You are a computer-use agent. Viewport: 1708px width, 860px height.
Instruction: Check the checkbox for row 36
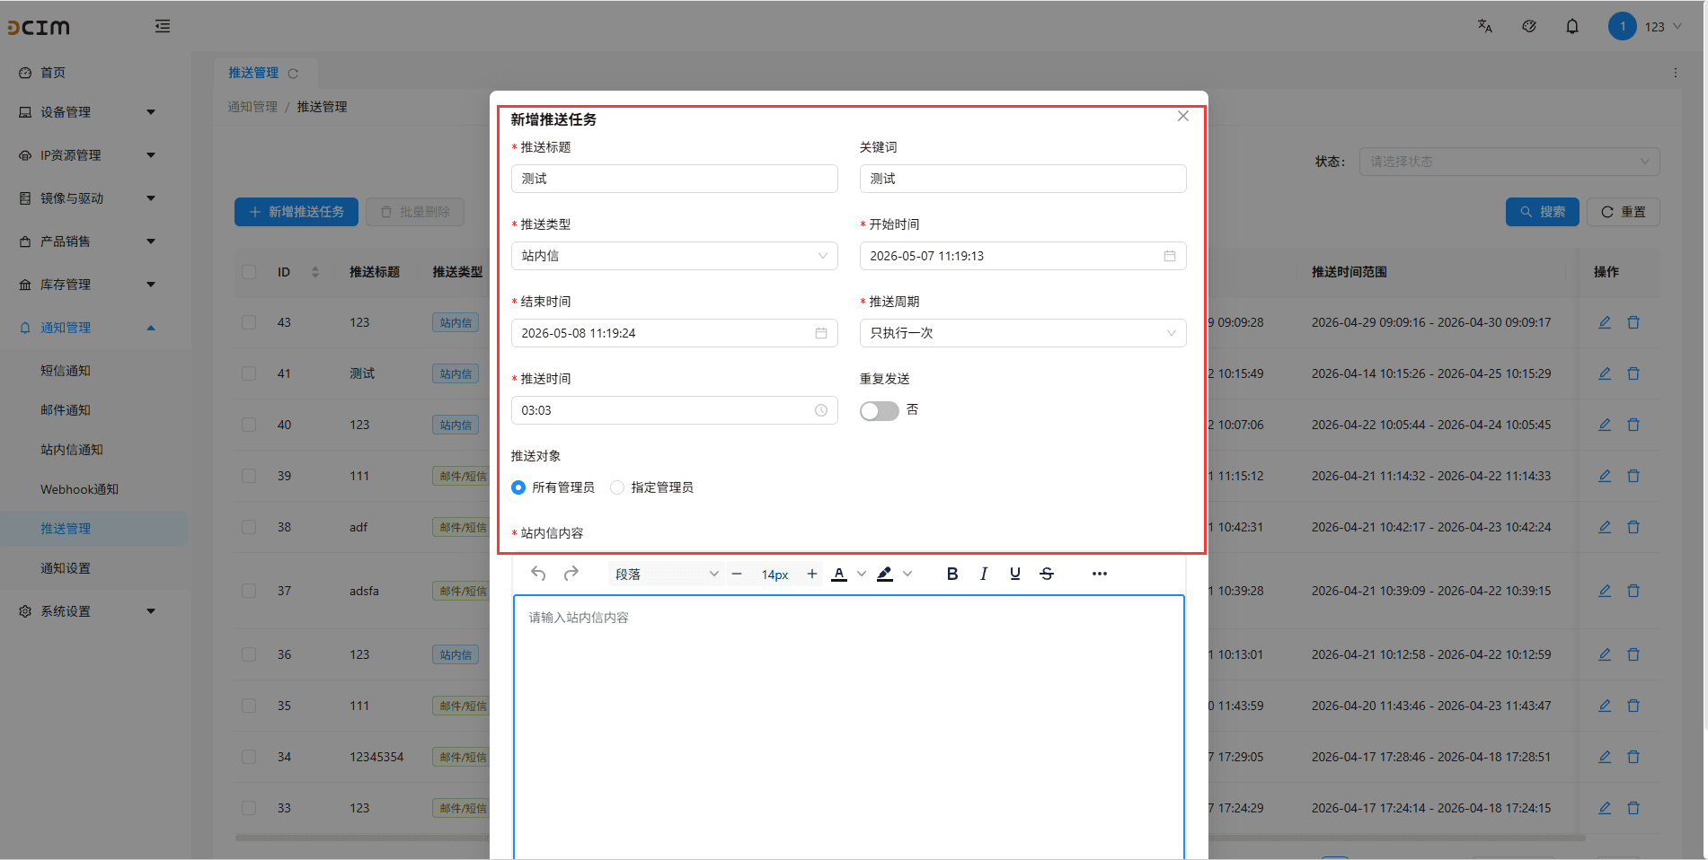pyautogui.click(x=249, y=654)
